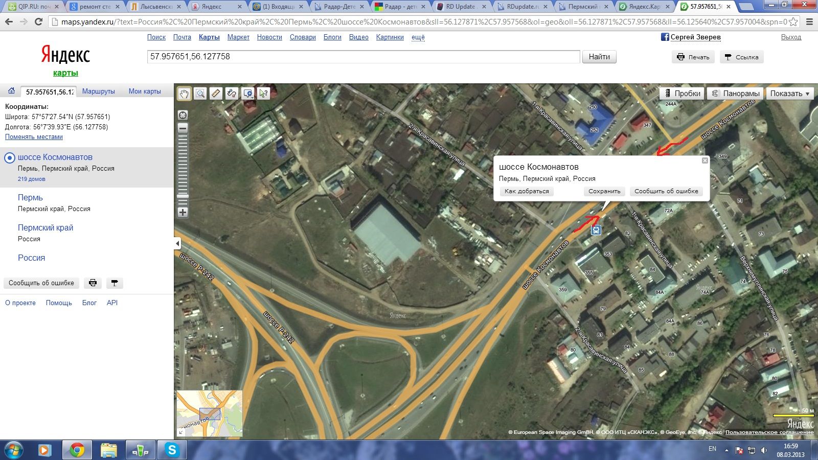The image size is (818, 460).
Task: Reload the page with refresh icon
Action: pos(38,22)
